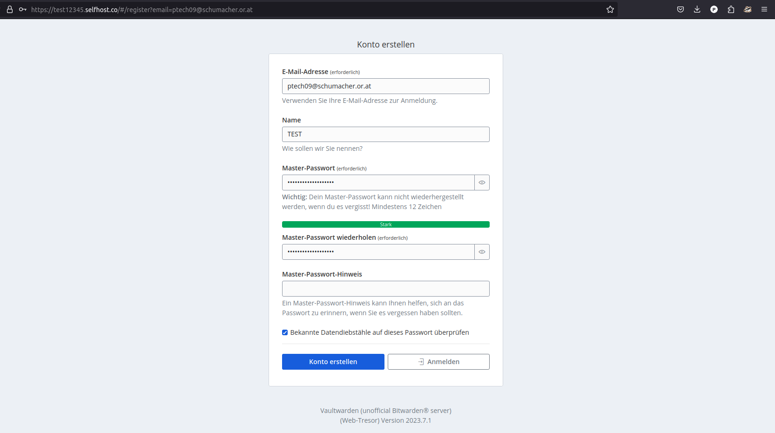Open the Firefox hamburger application menu
The height and width of the screenshot is (433, 775).
(764, 9)
